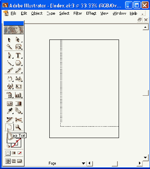This screenshot has width=150, height=169.
Task: Select the Magic Wand tool
Action: (9, 47)
